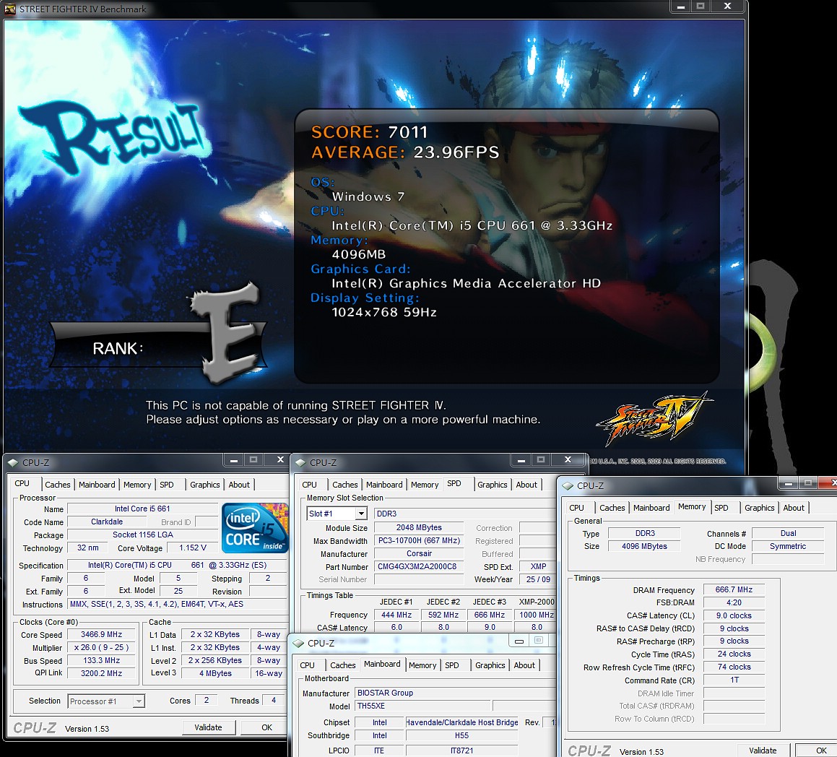Image resolution: width=837 pixels, height=757 pixels.
Task: Click the Southbridge model value H55
Action: click(461, 735)
